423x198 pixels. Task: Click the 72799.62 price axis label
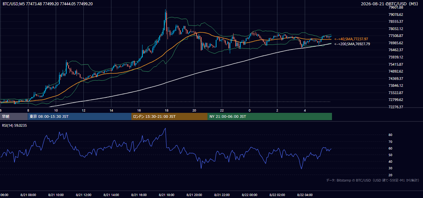396,100
